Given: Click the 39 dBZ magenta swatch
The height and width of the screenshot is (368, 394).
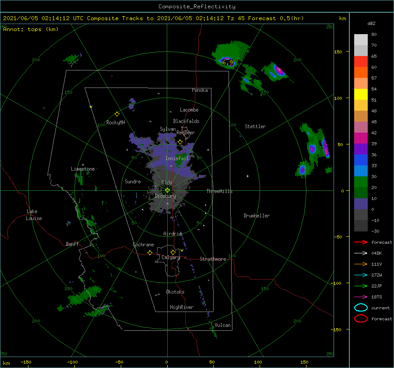Looking at the screenshot, I should (361, 138).
